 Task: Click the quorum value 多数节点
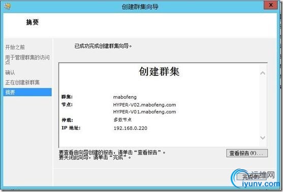[x=122, y=120]
